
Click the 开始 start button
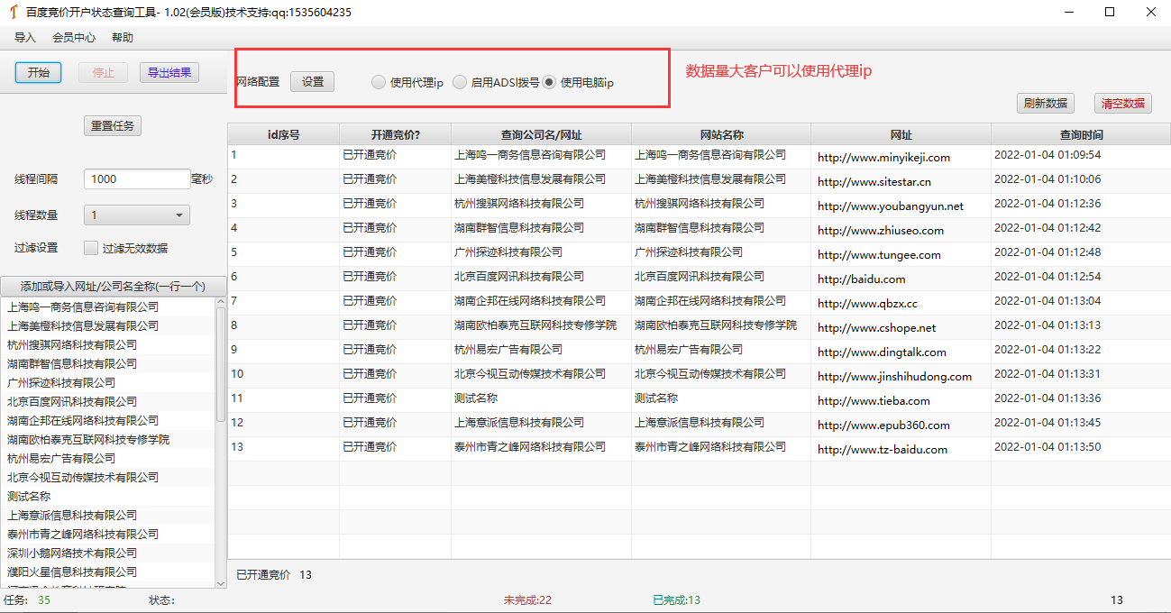pyautogui.click(x=38, y=73)
